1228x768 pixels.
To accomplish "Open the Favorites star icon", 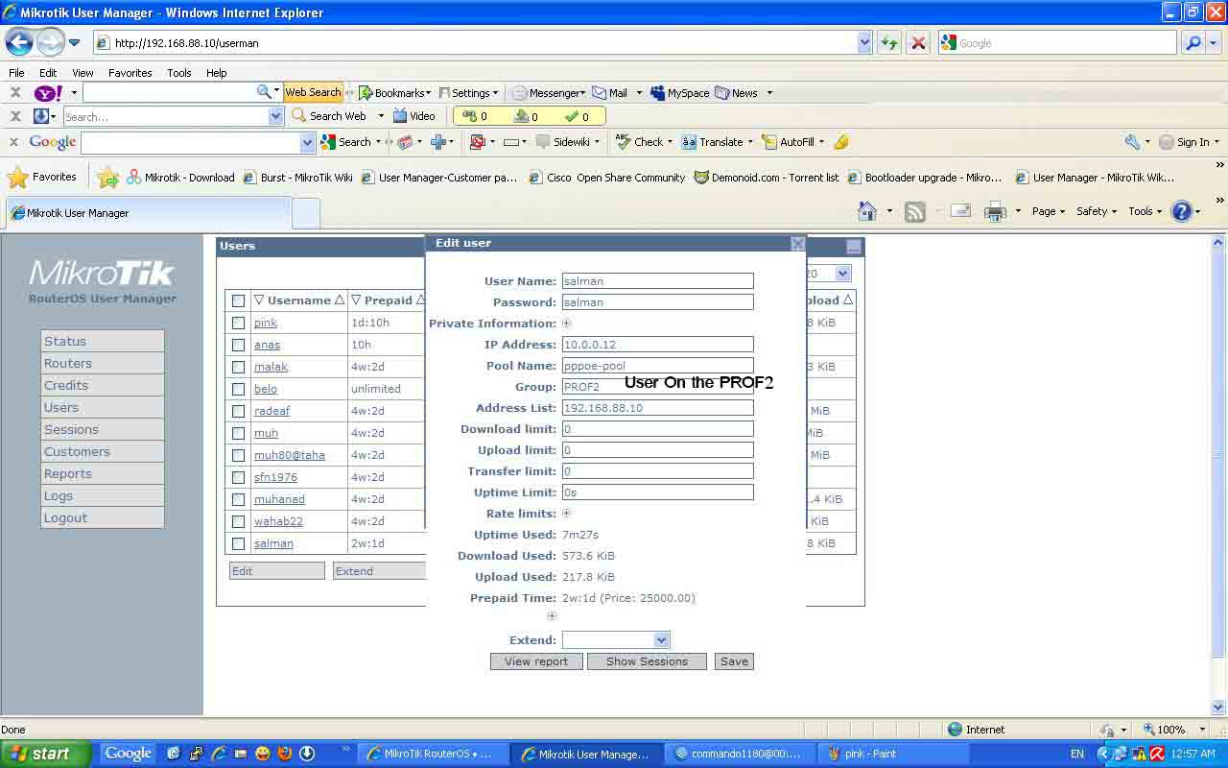I will point(18,178).
